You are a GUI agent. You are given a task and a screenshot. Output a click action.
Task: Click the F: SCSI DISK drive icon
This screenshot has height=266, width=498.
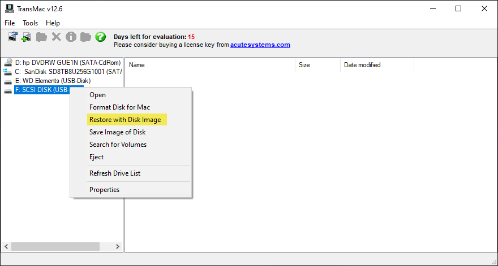click(8, 91)
